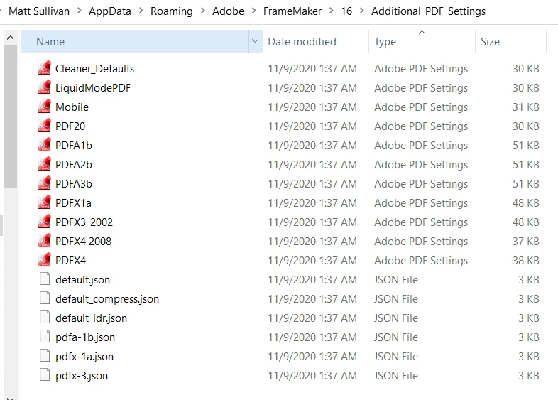Select the PDFA1b settings file icon

(45, 145)
